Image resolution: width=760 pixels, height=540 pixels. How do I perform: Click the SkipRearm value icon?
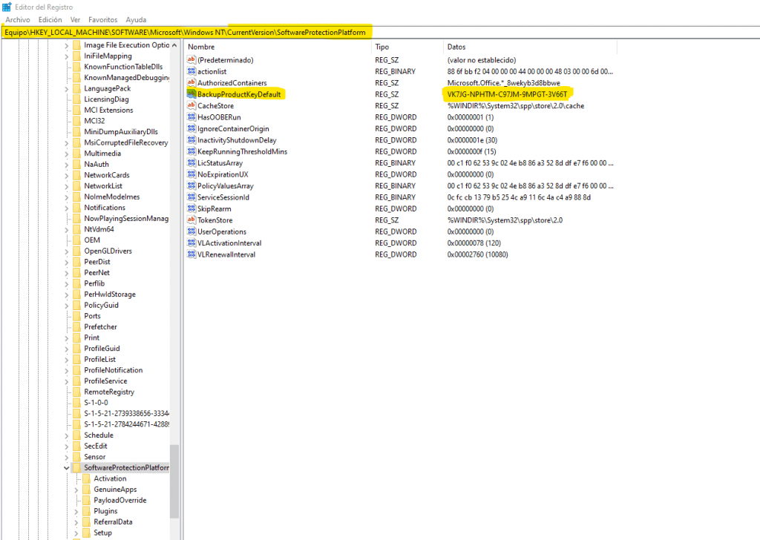(x=191, y=208)
